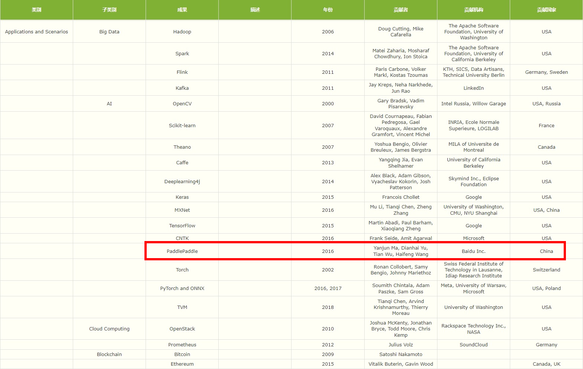Select year '2002' in the Torch row
The width and height of the screenshot is (583, 369).
pos(328,270)
